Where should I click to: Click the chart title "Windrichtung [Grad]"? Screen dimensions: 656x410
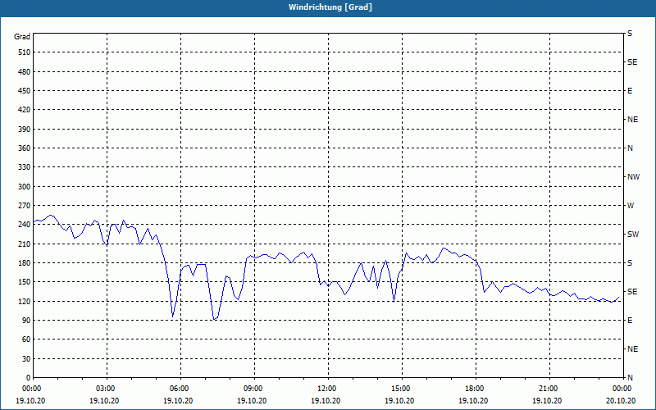[x=330, y=7]
